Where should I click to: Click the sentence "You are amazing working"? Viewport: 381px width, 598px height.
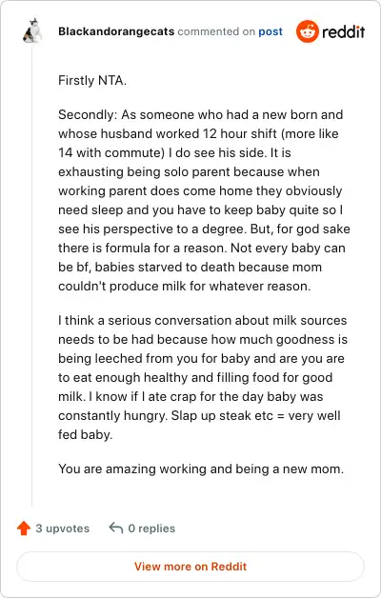[x=201, y=468]
